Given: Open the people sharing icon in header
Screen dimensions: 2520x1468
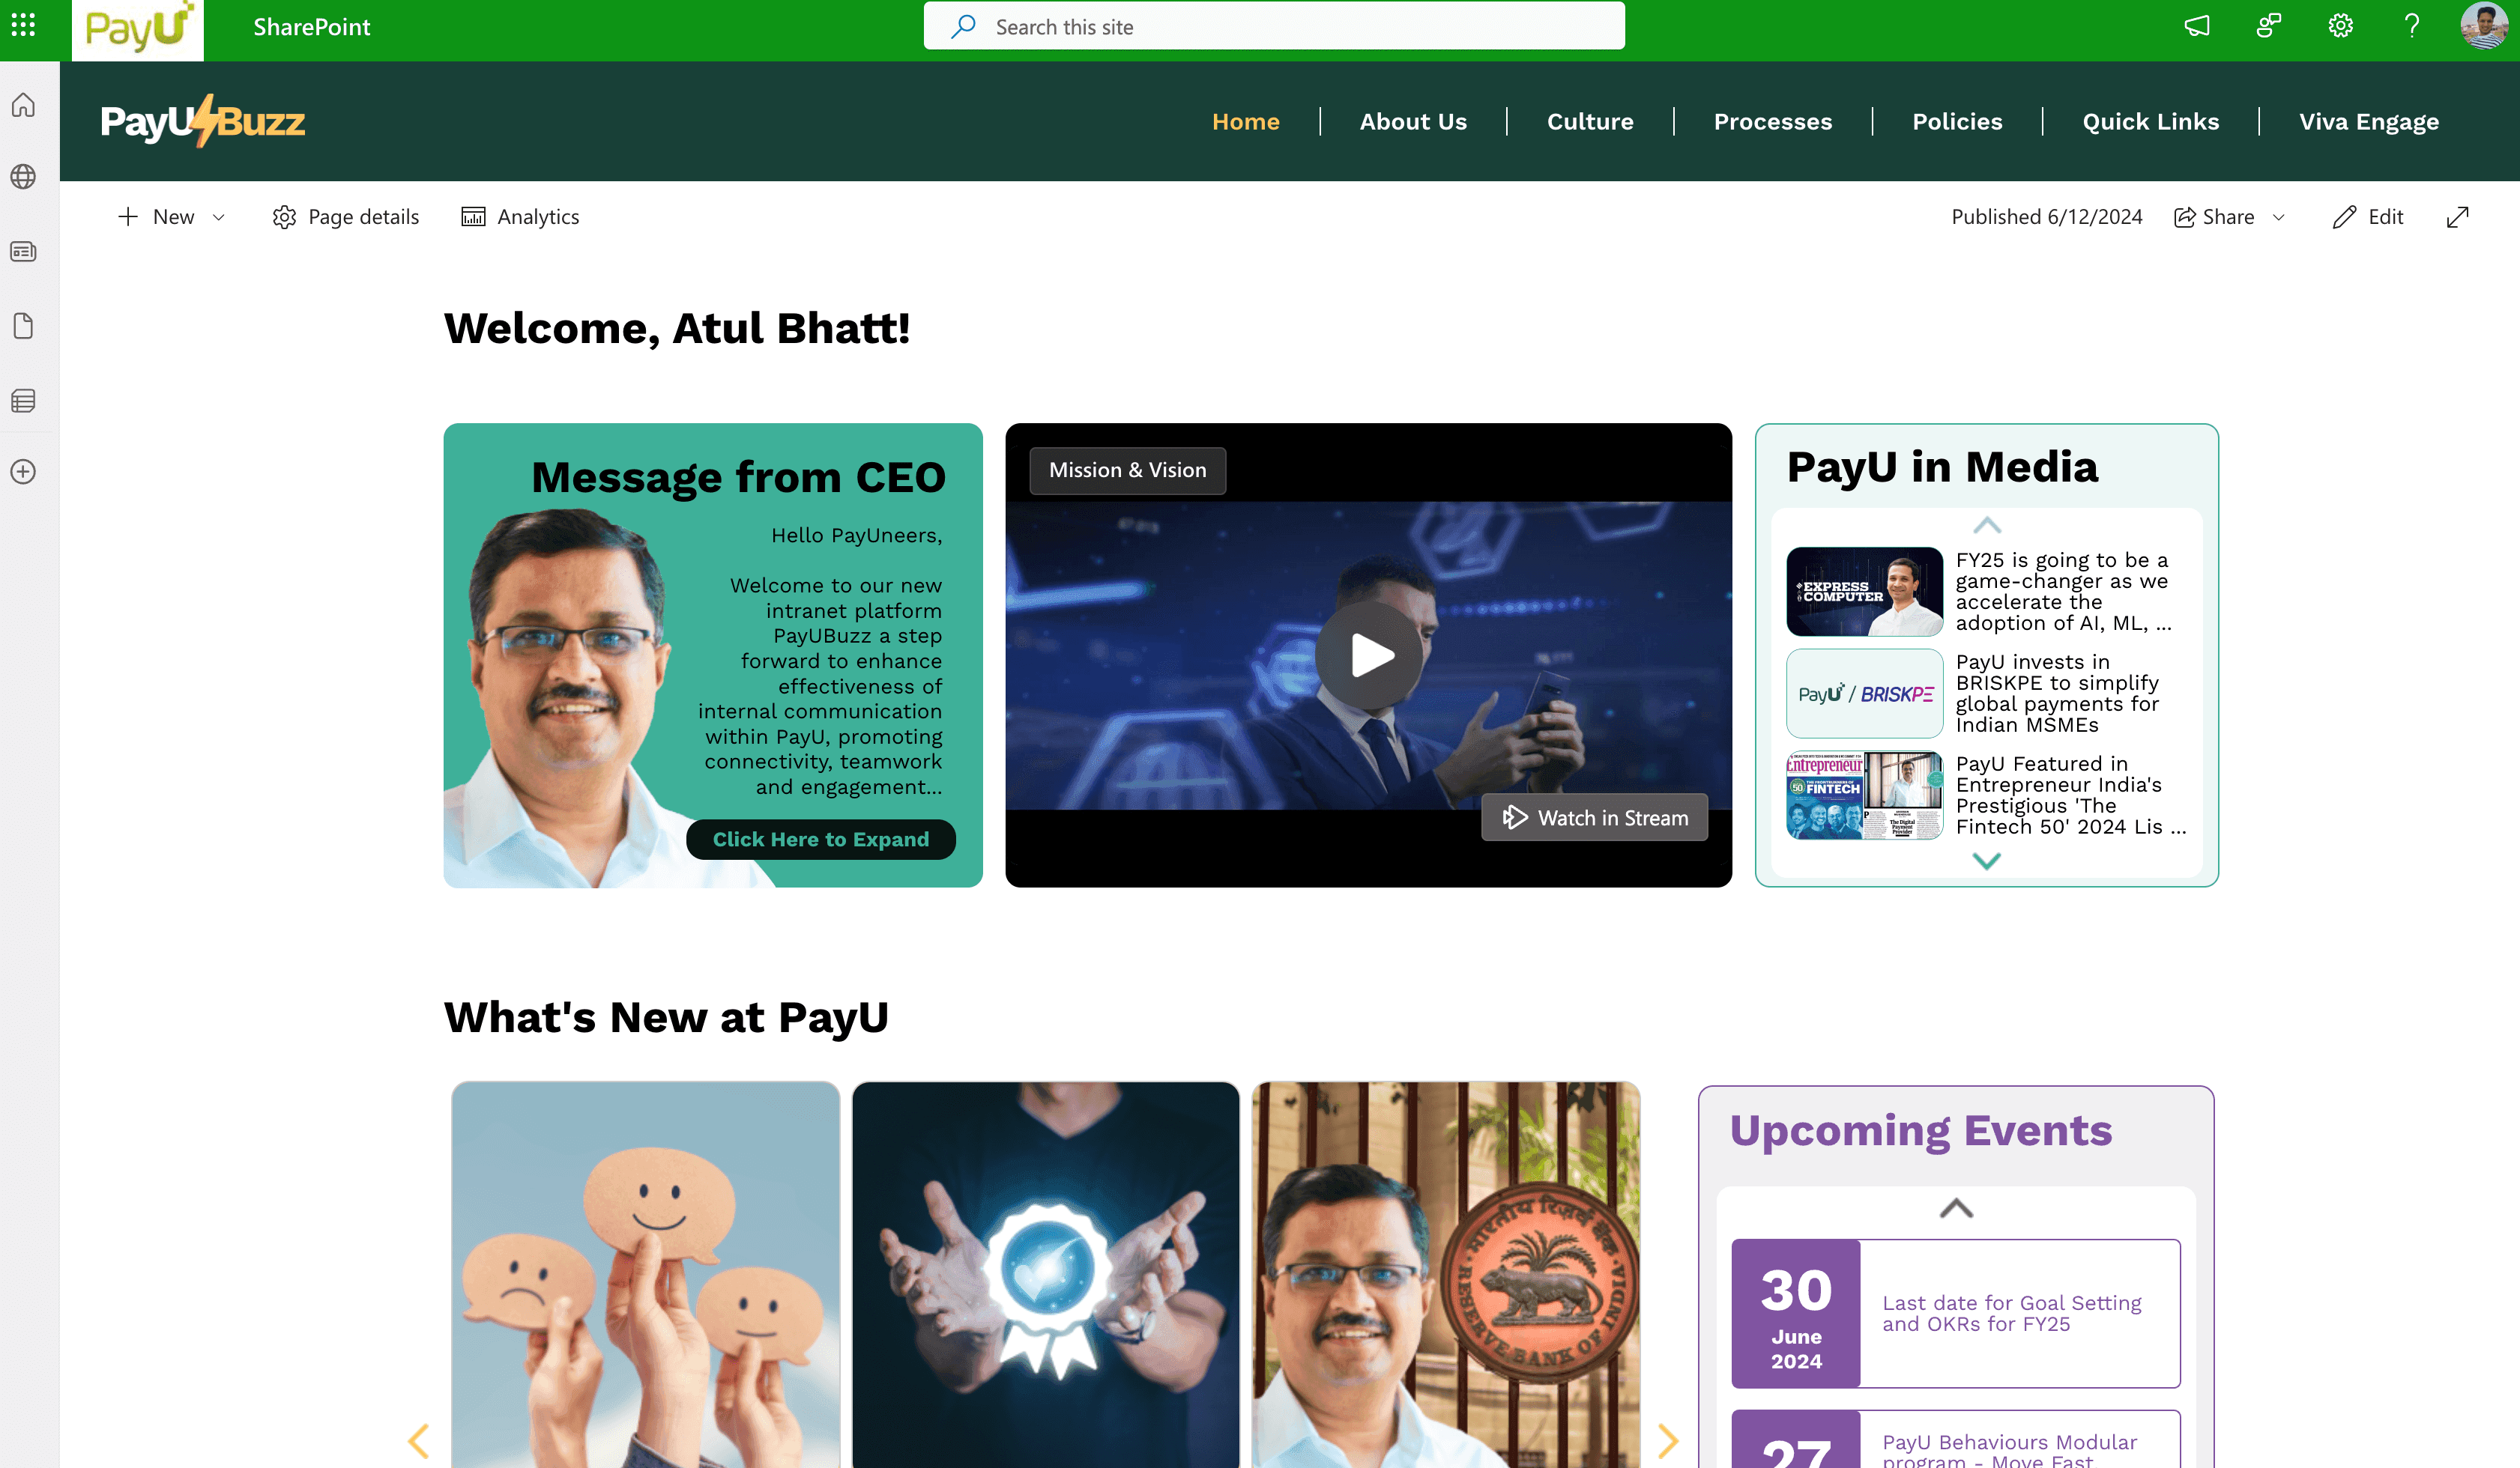Looking at the screenshot, I should tap(2269, 26).
